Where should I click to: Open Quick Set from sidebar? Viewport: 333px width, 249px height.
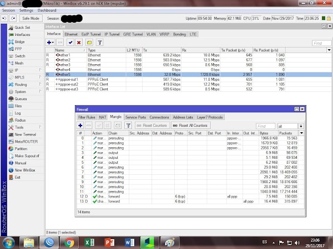pyautogui.click(x=22, y=27)
